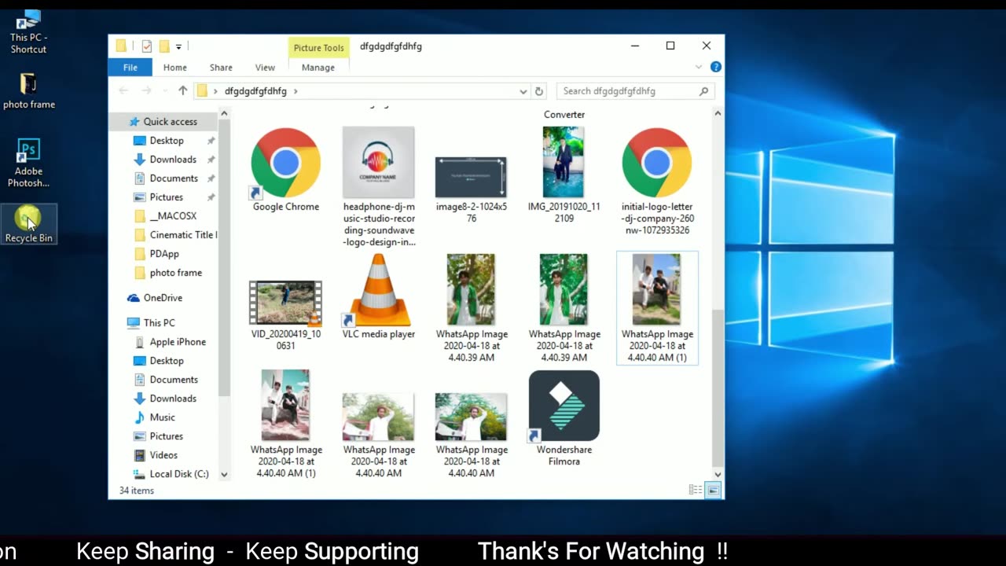Switch to Details view layout button

[696, 491]
